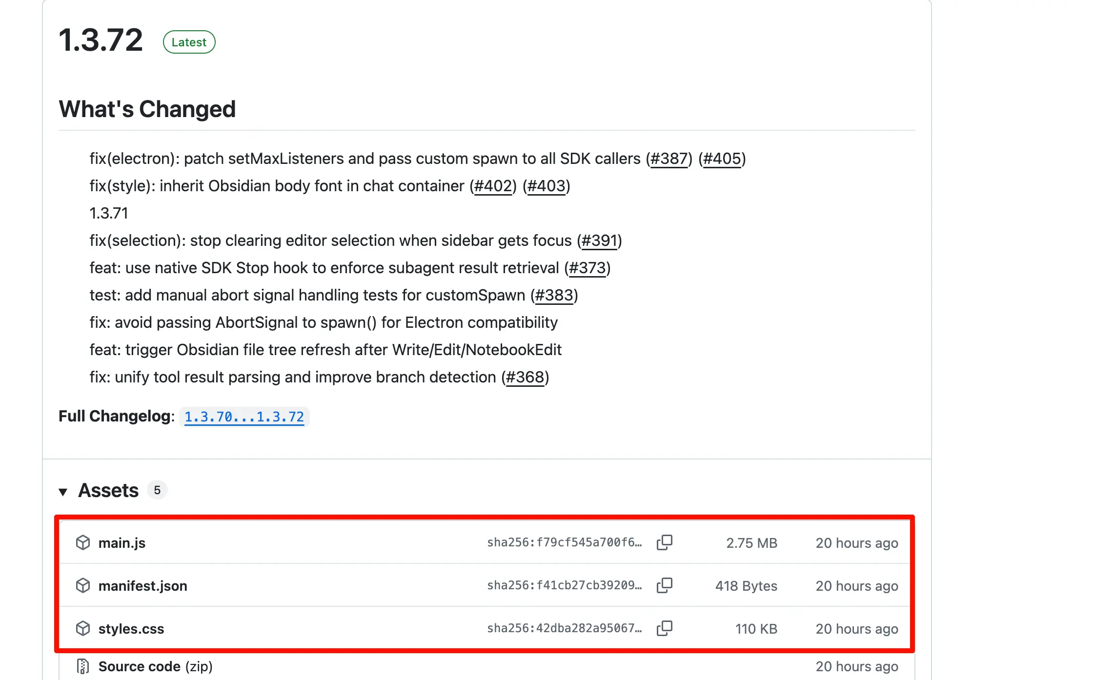Open pull request #373 link
This screenshot has width=1094, height=680.
(587, 268)
